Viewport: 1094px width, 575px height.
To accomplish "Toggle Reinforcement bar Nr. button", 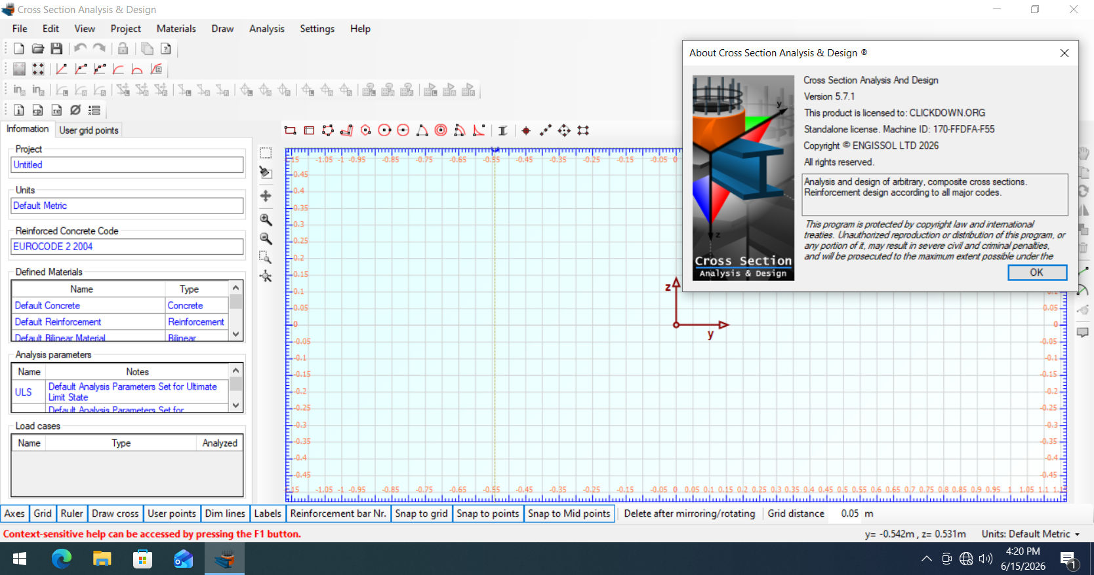I will pyautogui.click(x=338, y=513).
